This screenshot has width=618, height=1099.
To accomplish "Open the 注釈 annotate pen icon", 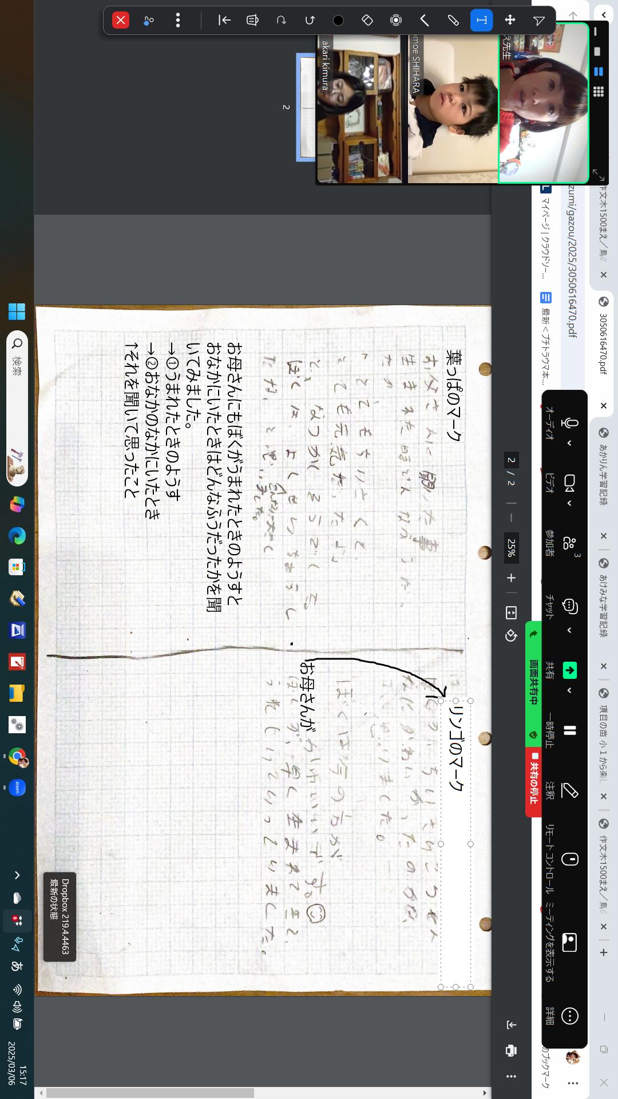I will [x=569, y=791].
